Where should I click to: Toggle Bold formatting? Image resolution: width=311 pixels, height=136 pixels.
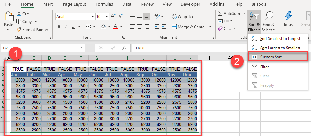(x=59, y=27)
